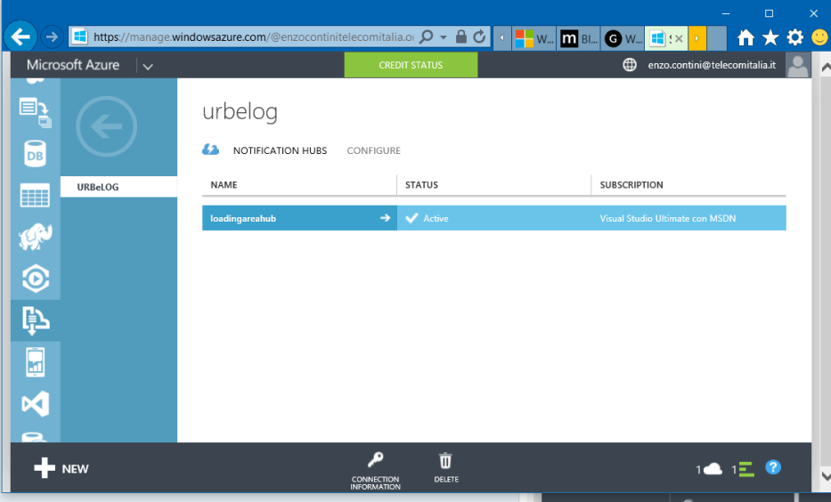Open the phone-with-chart sidebar icon
Screen dimensions: 831x502
pyautogui.click(x=35, y=362)
